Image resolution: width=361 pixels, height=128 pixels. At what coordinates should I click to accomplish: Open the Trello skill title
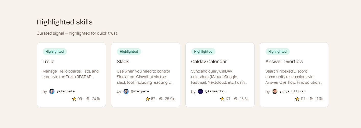[49, 62]
